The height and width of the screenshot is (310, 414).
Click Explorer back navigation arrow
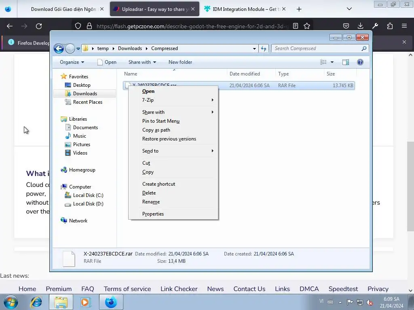click(x=59, y=48)
